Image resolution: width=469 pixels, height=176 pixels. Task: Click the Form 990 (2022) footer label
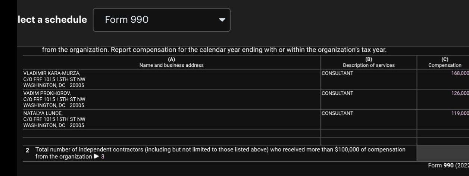(448, 166)
